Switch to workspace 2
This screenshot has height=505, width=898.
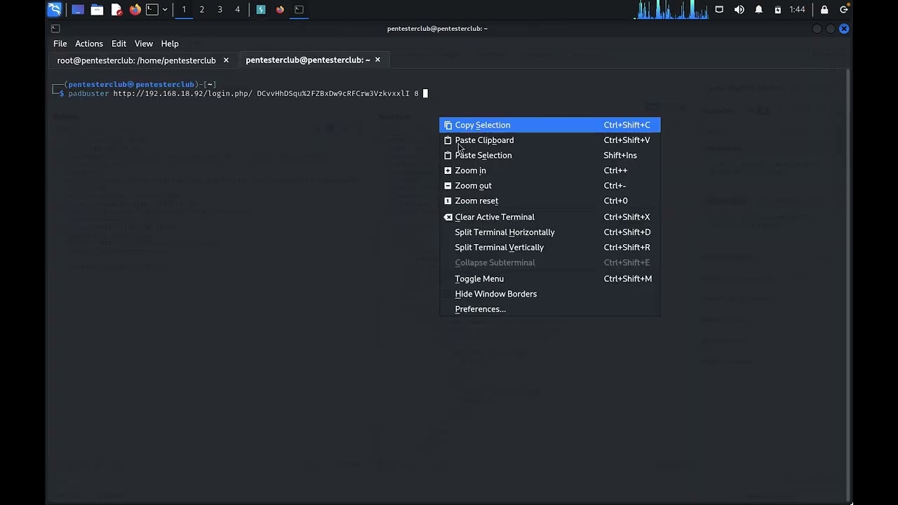[x=202, y=9]
